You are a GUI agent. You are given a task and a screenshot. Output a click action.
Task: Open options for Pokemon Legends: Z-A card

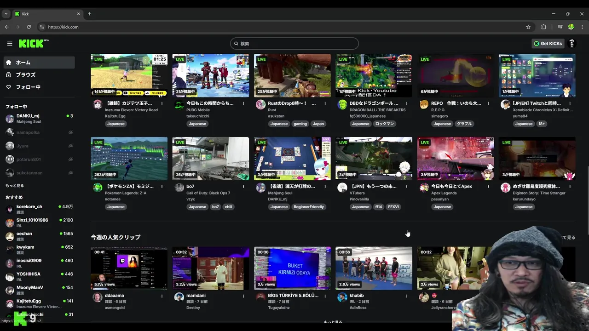pyautogui.click(x=162, y=186)
